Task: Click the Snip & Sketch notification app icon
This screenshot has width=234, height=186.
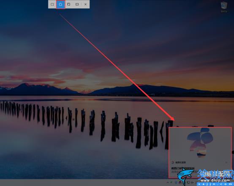Action: point(173,162)
